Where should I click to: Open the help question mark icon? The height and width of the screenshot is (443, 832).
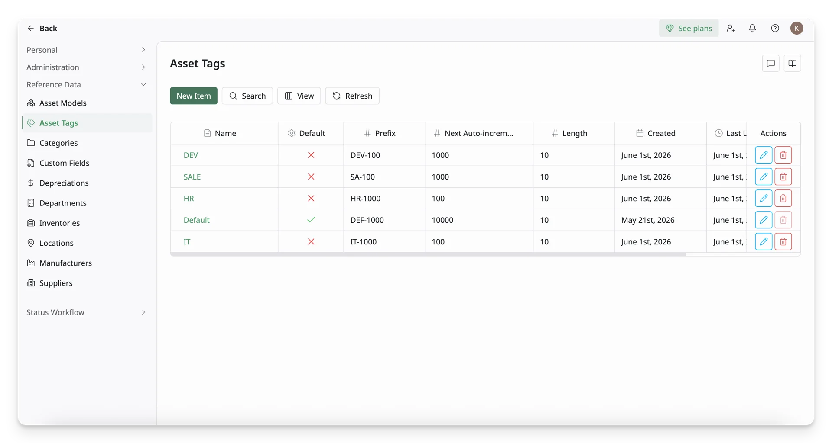775,28
